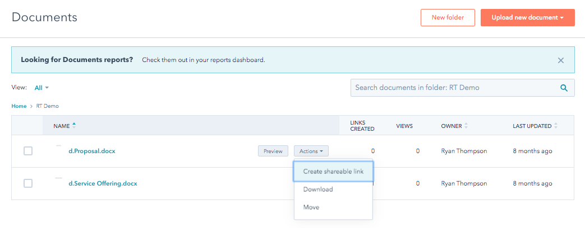The width and height of the screenshot is (585, 228).
Task: Select the d.Proposal.docx checkbox
Action: 28,151
